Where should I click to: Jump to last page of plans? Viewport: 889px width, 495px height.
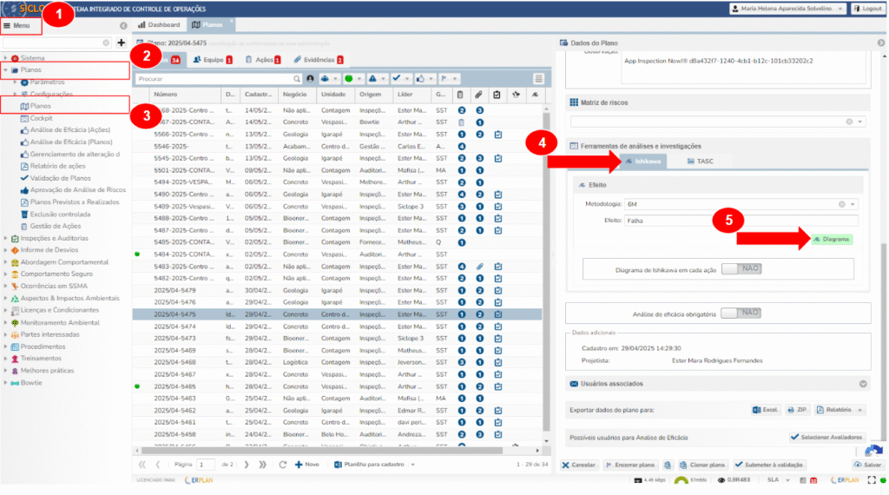262,465
